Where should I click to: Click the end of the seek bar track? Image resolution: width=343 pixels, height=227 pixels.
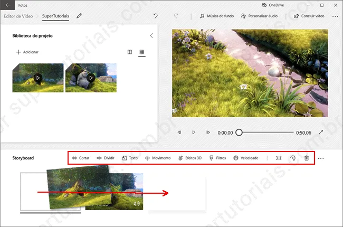[292, 133]
